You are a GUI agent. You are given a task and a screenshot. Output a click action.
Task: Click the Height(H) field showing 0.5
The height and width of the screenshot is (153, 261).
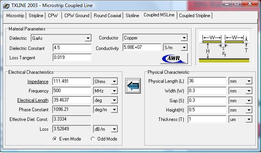207,110
